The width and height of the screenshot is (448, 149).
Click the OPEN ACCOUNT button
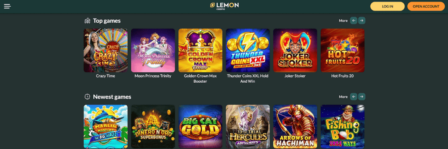click(426, 6)
